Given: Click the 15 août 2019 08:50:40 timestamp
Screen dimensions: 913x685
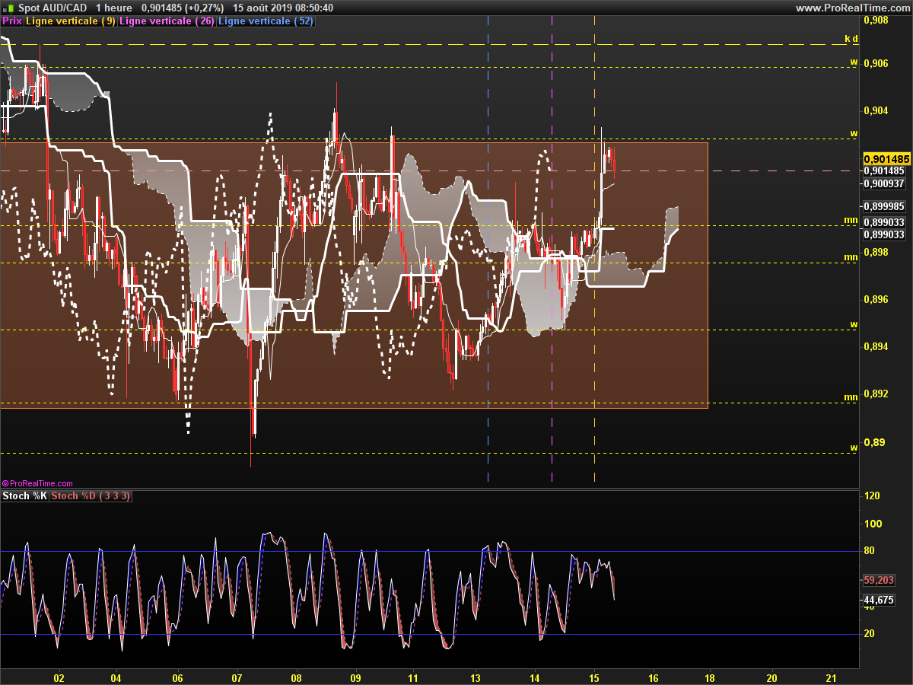Looking at the screenshot, I should coord(283,8).
